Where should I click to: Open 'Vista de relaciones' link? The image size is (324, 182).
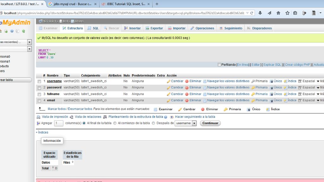pos(88,117)
